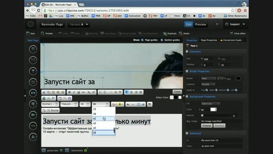Apply underline formatting to text
Image resolution: width=273 pixels, height=154 pixels.
(78, 92)
